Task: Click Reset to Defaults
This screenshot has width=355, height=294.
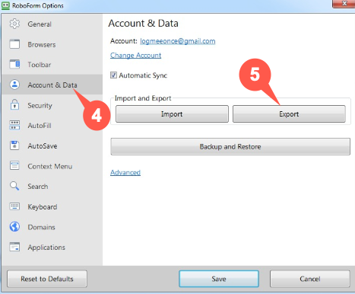Action: 47,279
